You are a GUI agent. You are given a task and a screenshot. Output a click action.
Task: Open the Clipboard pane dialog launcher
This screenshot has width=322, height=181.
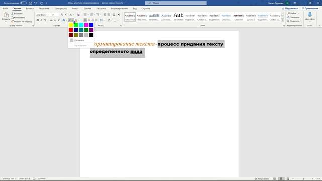tap(33, 26)
